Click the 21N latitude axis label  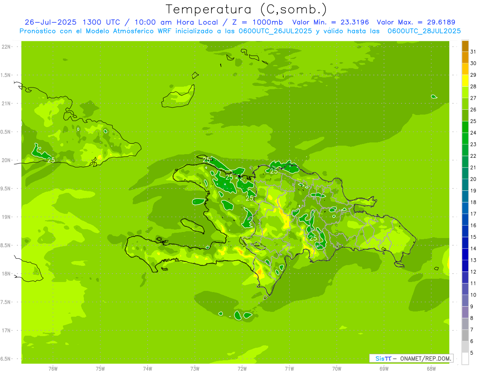[6, 103]
